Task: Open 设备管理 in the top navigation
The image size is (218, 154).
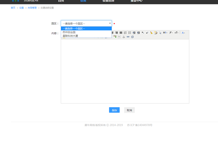Action: click(x=109, y=1)
